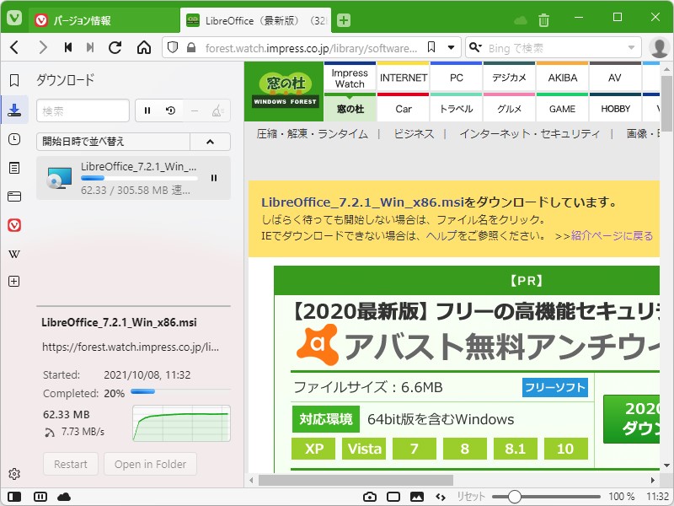This screenshot has height=506, width=674.
Task: Click the Open in Folder button
Action: 150,464
